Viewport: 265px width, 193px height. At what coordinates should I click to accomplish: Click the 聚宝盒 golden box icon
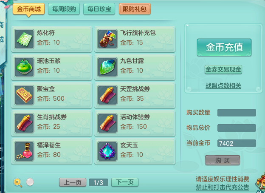click(24, 95)
